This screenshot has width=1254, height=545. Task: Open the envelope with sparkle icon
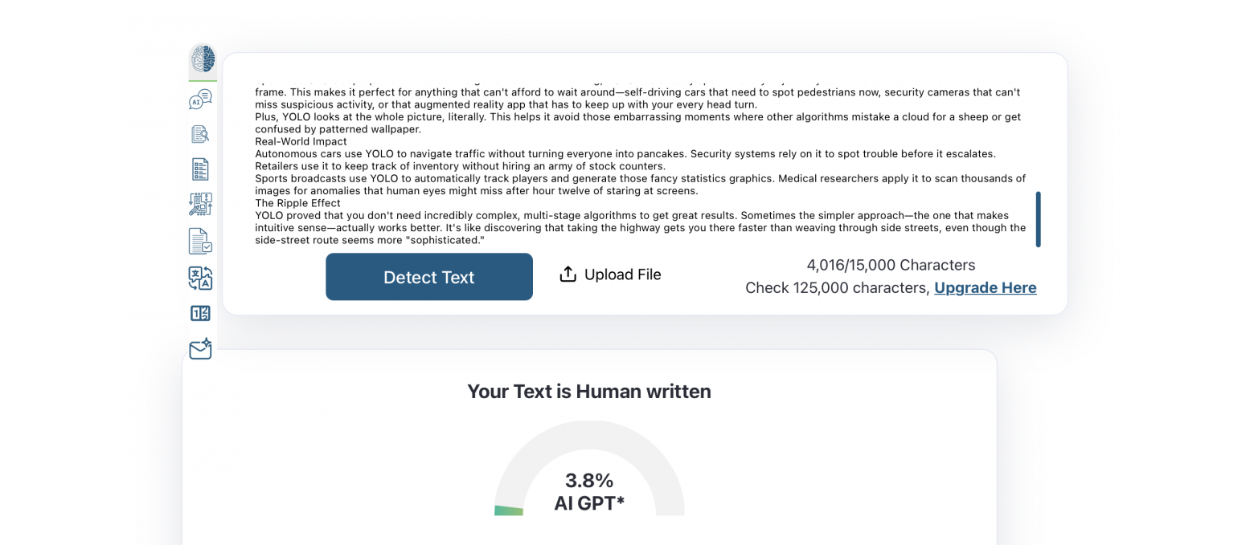[x=200, y=348]
